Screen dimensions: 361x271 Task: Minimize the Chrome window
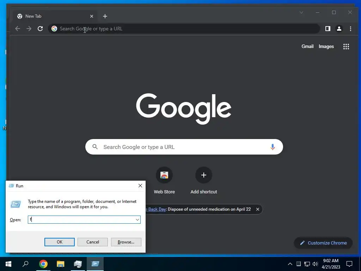tap(318, 12)
